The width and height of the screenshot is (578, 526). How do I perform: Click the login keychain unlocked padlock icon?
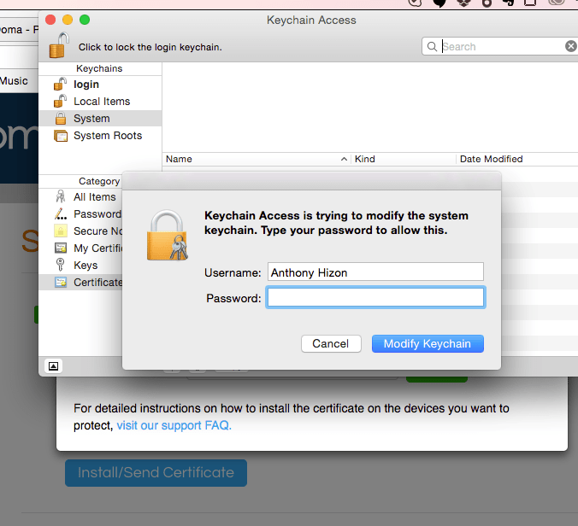60,84
